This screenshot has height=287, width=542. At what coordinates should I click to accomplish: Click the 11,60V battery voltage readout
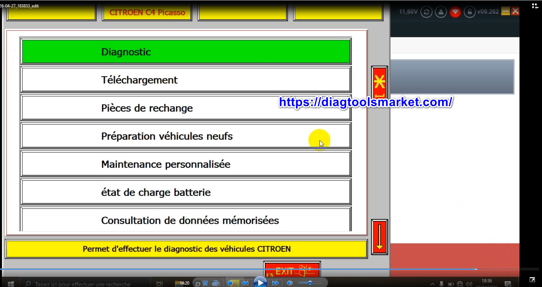408,12
